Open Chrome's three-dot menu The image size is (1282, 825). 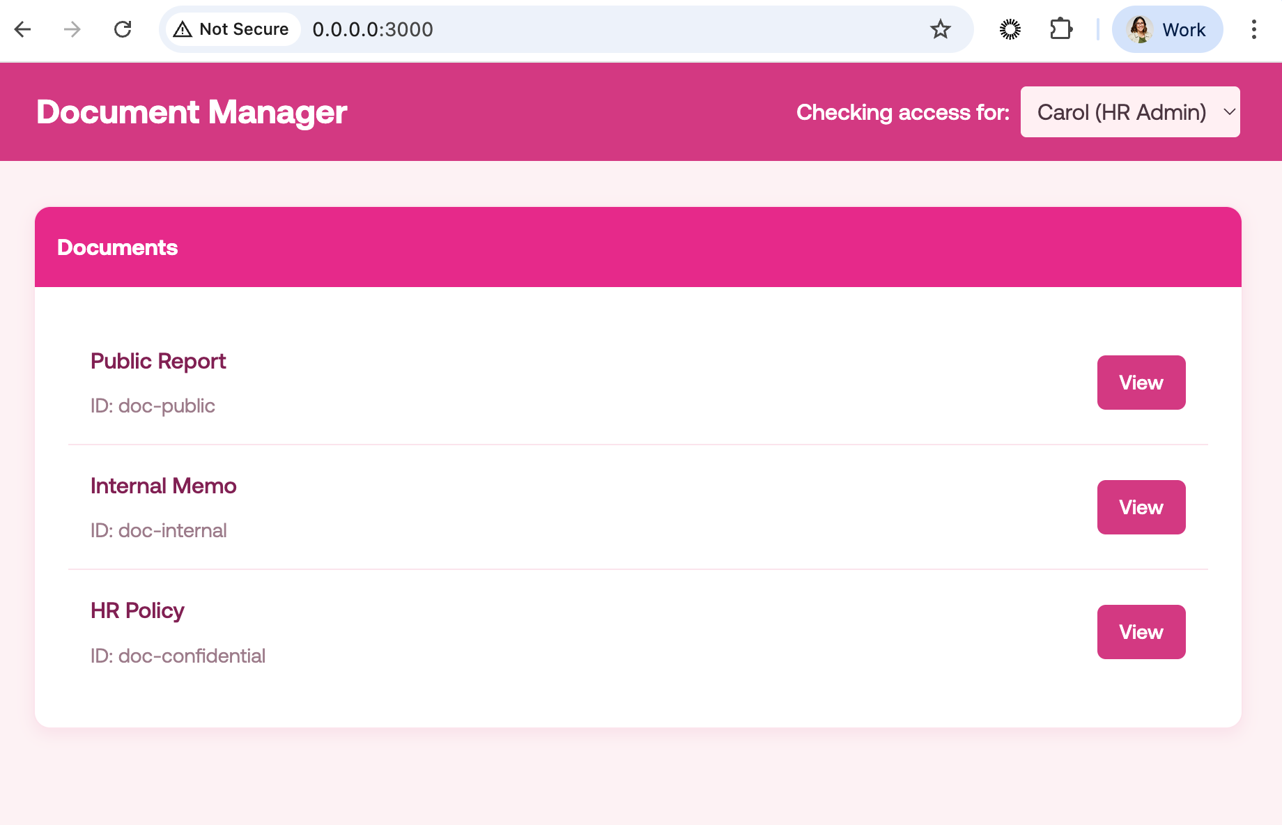[x=1253, y=29]
